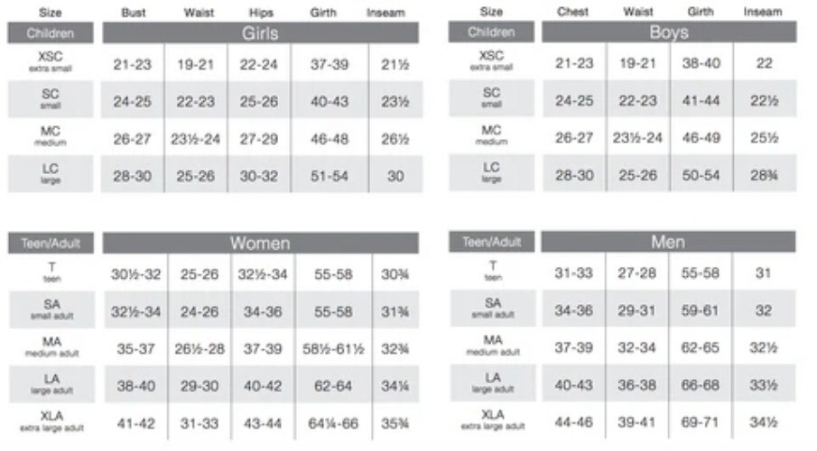Select Women's MA girth 58½-61½ cell
Image resolution: width=817 pixels, height=451 pixels.
(x=333, y=349)
